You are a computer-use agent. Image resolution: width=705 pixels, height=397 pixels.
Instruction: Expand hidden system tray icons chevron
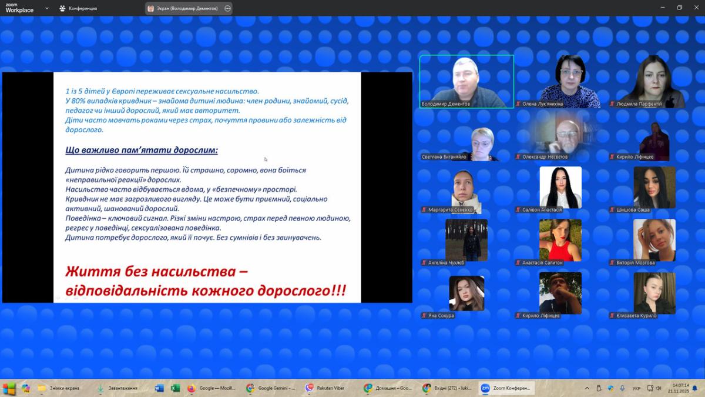pyautogui.click(x=586, y=388)
